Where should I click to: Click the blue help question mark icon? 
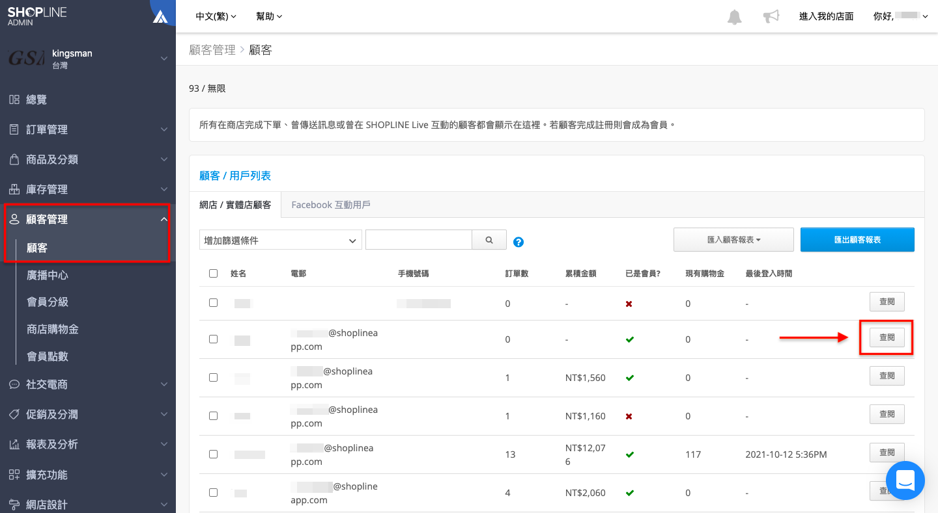point(519,242)
